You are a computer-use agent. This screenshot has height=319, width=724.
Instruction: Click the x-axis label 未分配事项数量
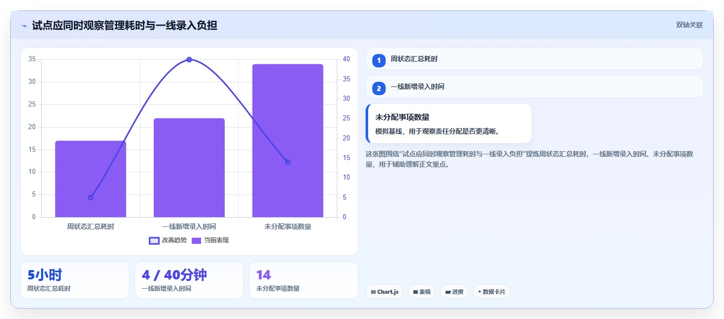pyautogui.click(x=287, y=226)
